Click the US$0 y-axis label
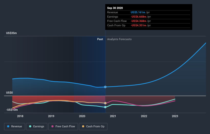Viewport: 210px width, 134px height. pyautogui.click(x=9, y=93)
